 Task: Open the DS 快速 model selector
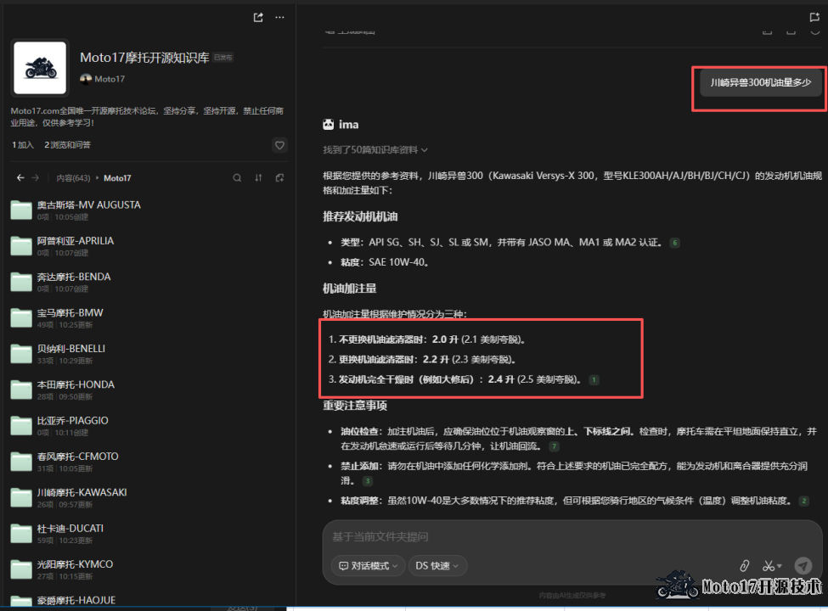pos(437,565)
